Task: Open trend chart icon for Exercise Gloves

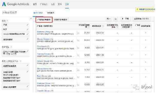Action: (x=78, y=85)
